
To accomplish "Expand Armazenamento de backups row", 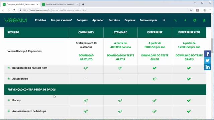I will (x=9, y=111).
